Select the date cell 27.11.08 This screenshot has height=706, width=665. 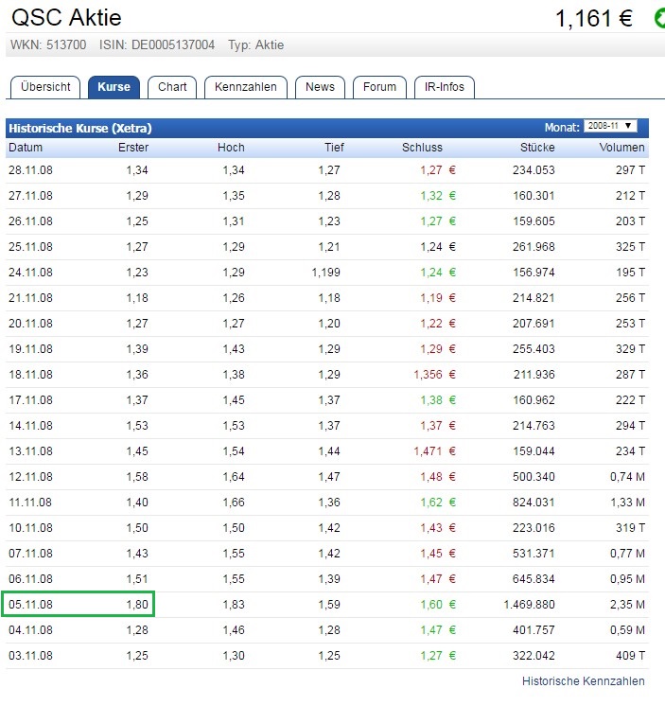click(30, 196)
